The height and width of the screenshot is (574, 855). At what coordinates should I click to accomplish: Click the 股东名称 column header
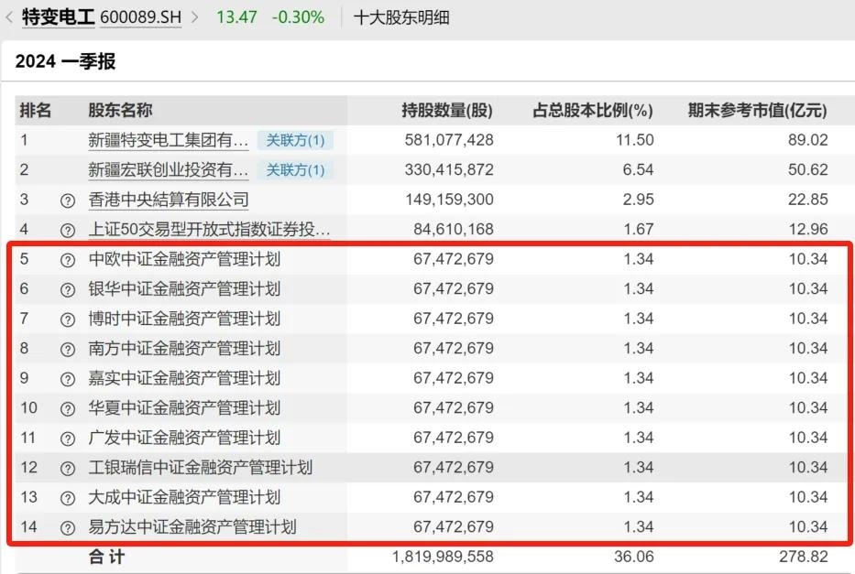(121, 111)
